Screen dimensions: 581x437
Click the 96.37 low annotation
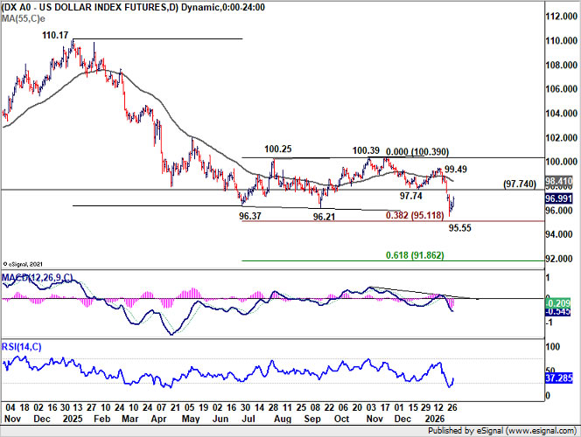coord(250,216)
